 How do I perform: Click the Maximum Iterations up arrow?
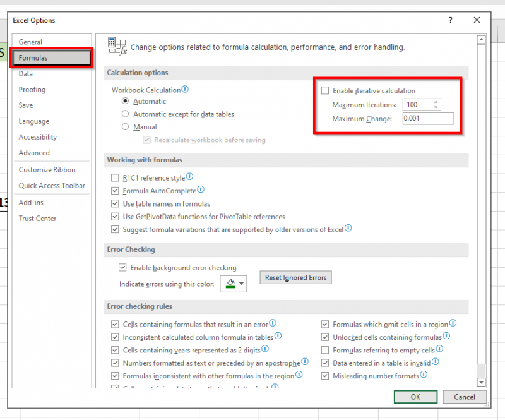(x=437, y=102)
